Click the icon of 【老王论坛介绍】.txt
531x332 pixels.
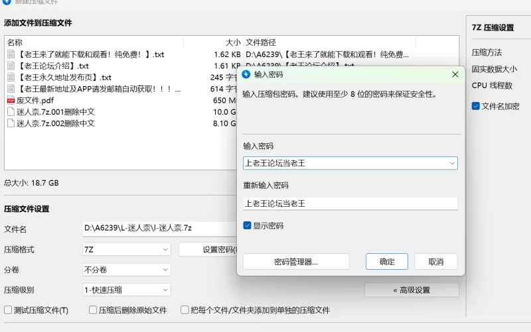(x=11, y=66)
